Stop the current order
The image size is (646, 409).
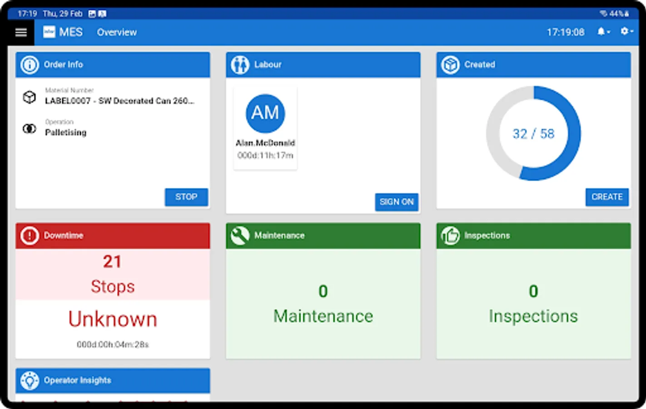(186, 197)
